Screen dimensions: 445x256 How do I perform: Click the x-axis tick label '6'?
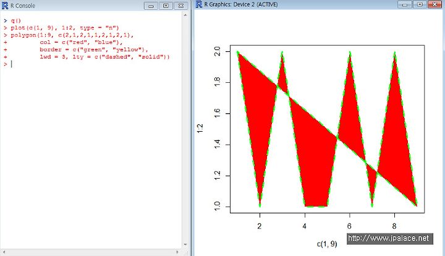(349, 226)
